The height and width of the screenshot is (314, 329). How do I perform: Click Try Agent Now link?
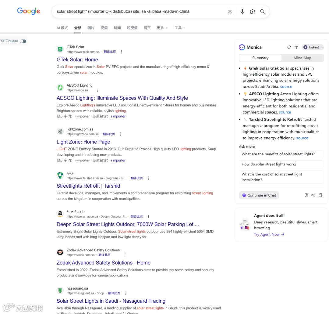(x=269, y=235)
